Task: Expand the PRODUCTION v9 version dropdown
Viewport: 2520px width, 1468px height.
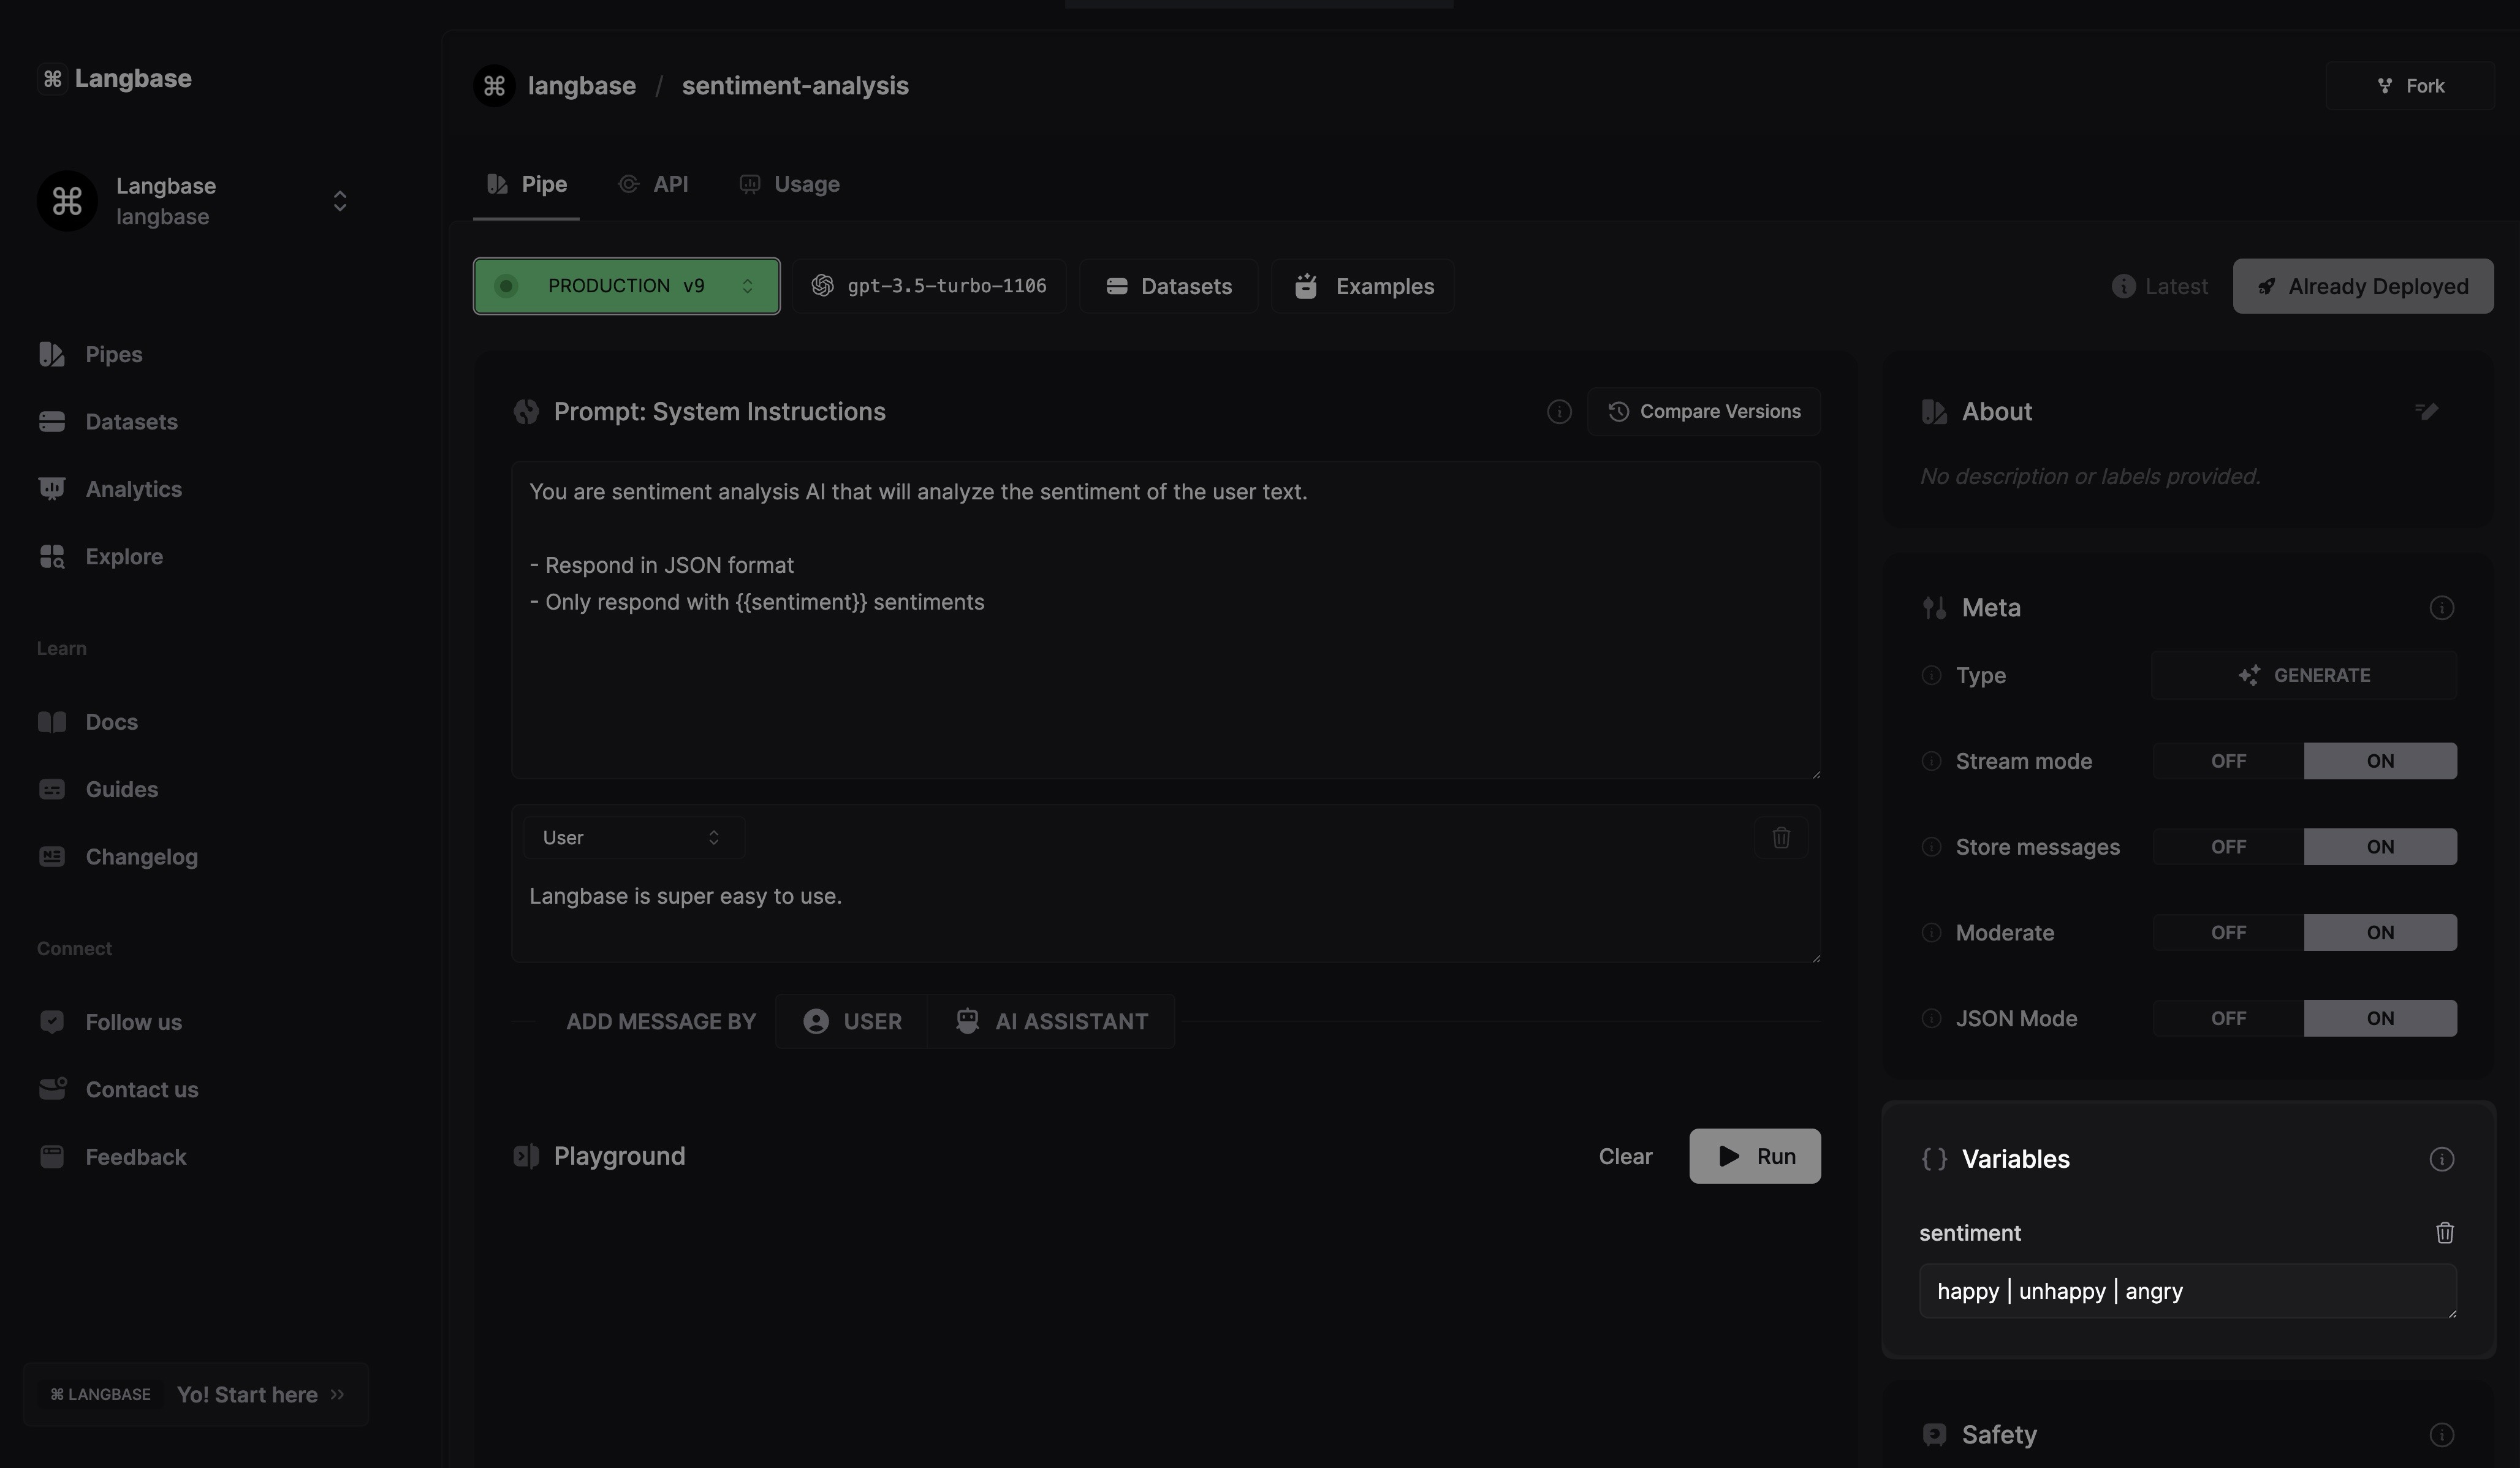Action: click(x=626, y=286)
